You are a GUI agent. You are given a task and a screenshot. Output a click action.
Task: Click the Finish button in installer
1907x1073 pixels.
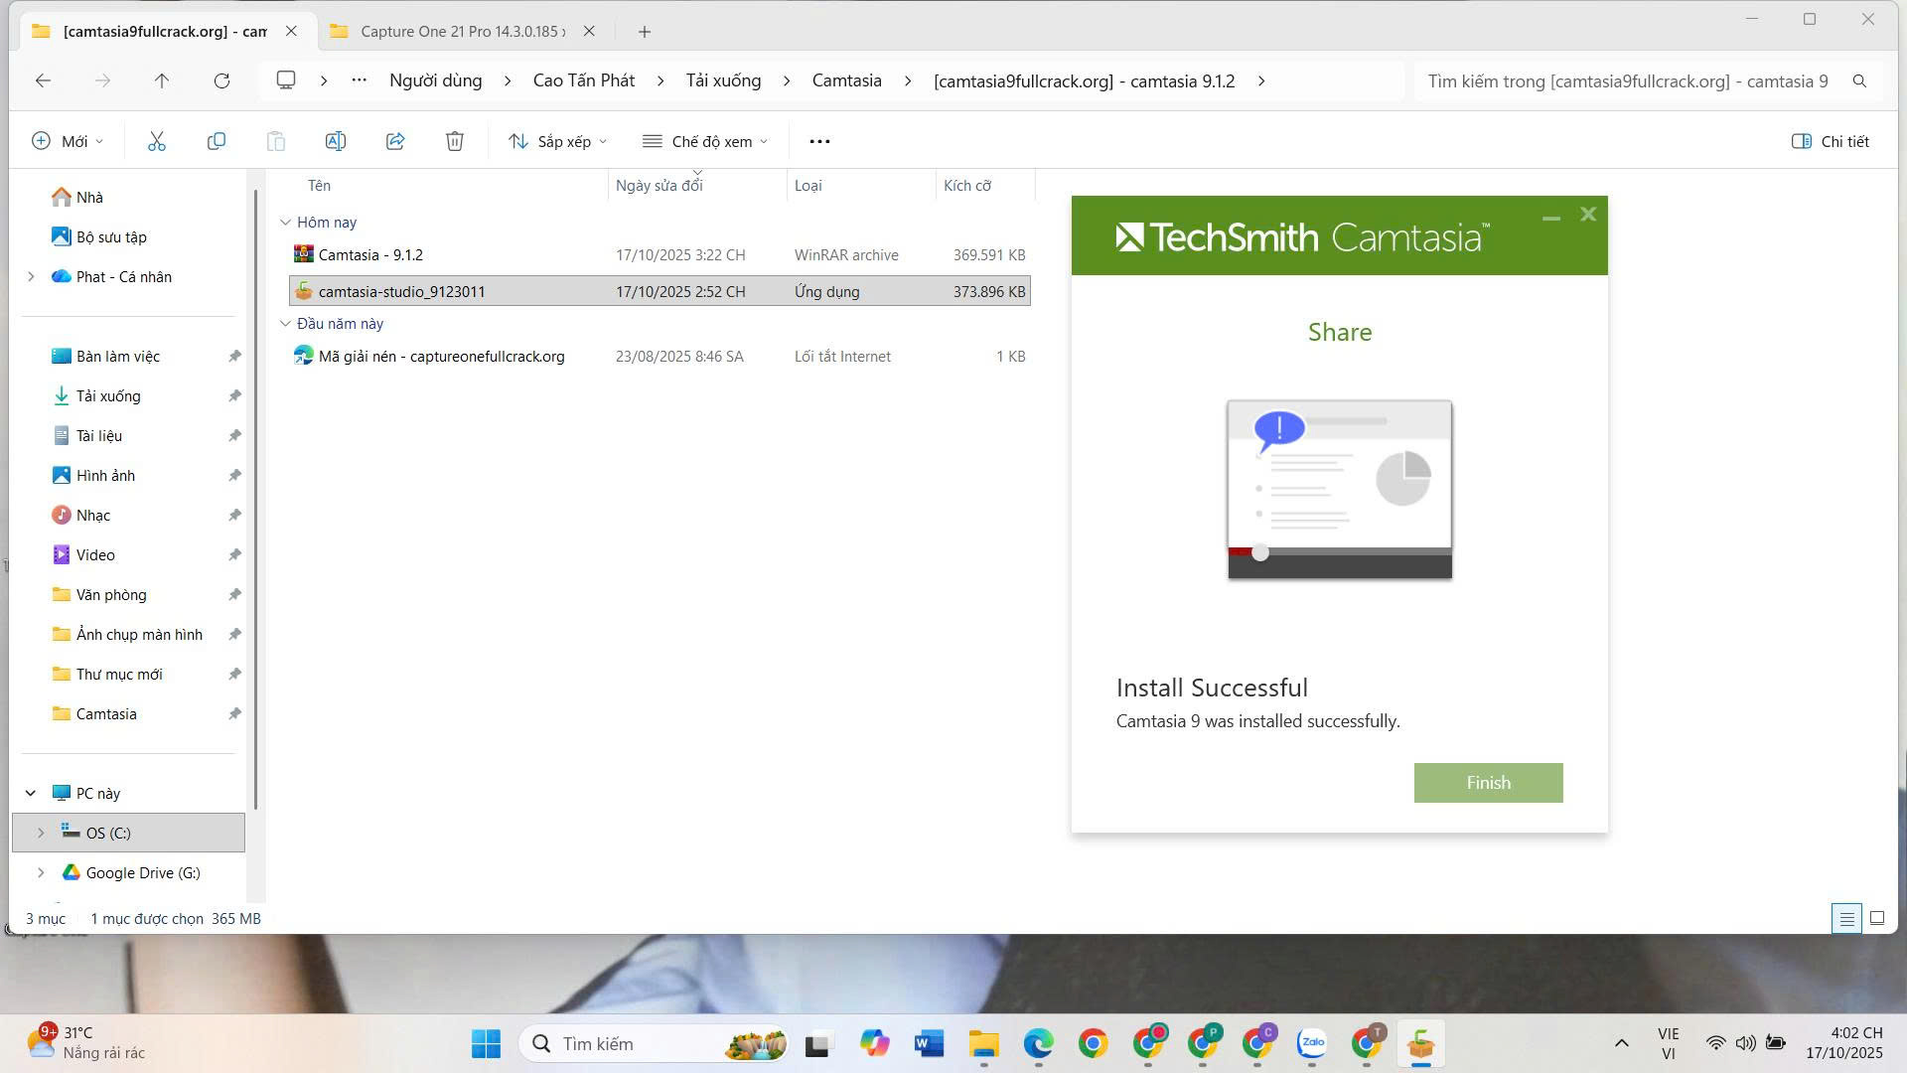[x=1488, y=783]
